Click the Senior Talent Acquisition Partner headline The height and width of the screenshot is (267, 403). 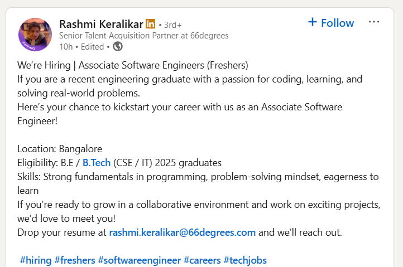tap(143, 36)
